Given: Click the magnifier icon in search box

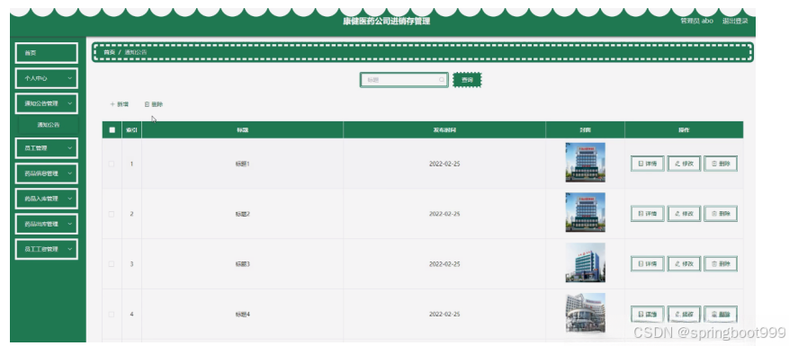Looking at the screenshot, I should (442, 80).
